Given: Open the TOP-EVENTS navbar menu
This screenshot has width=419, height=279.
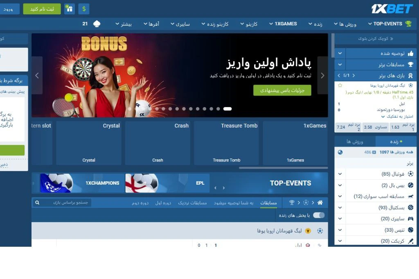Looking at the screenshot, I should [x=385, y=24].
